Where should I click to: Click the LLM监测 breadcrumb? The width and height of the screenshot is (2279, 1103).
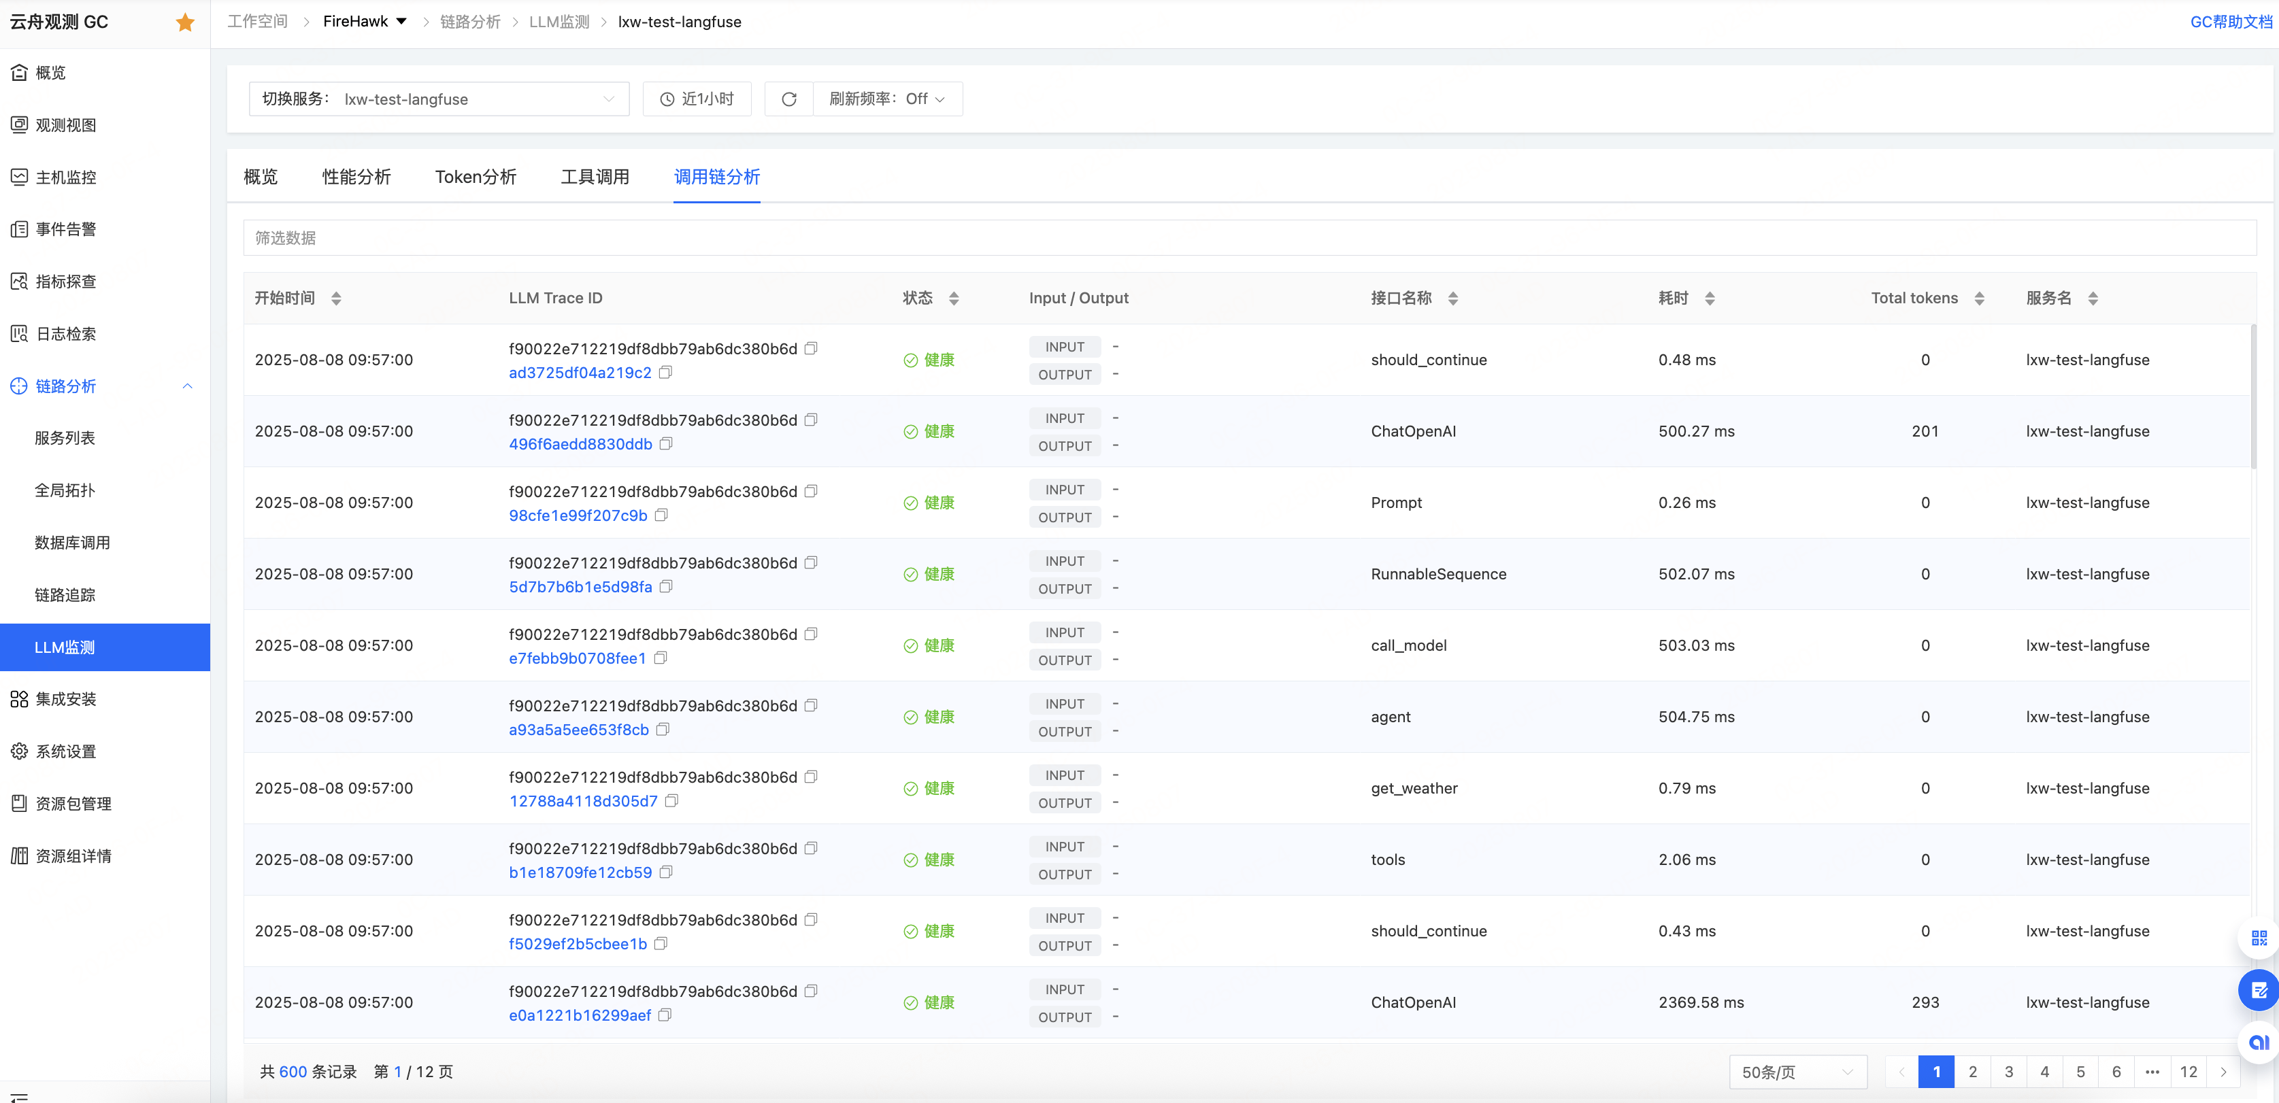coord(559,21)
